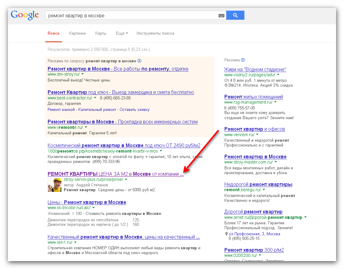
Task: Open the Карты tab
Action: point(101,33)
